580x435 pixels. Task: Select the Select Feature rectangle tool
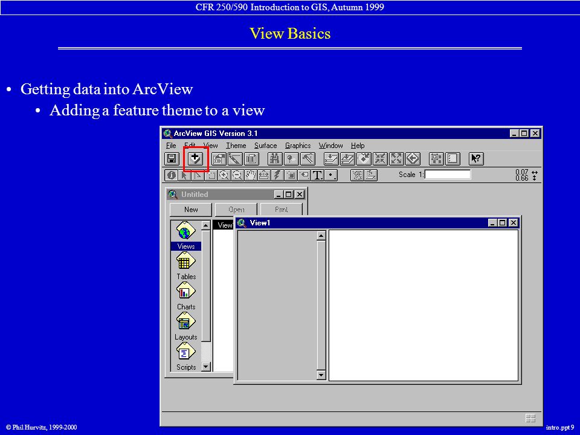[211, 175]
